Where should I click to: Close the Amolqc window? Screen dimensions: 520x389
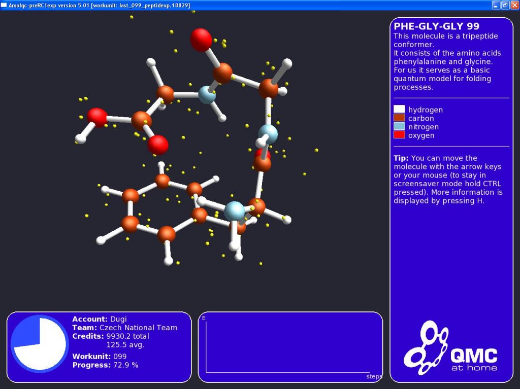coord(514,5)
